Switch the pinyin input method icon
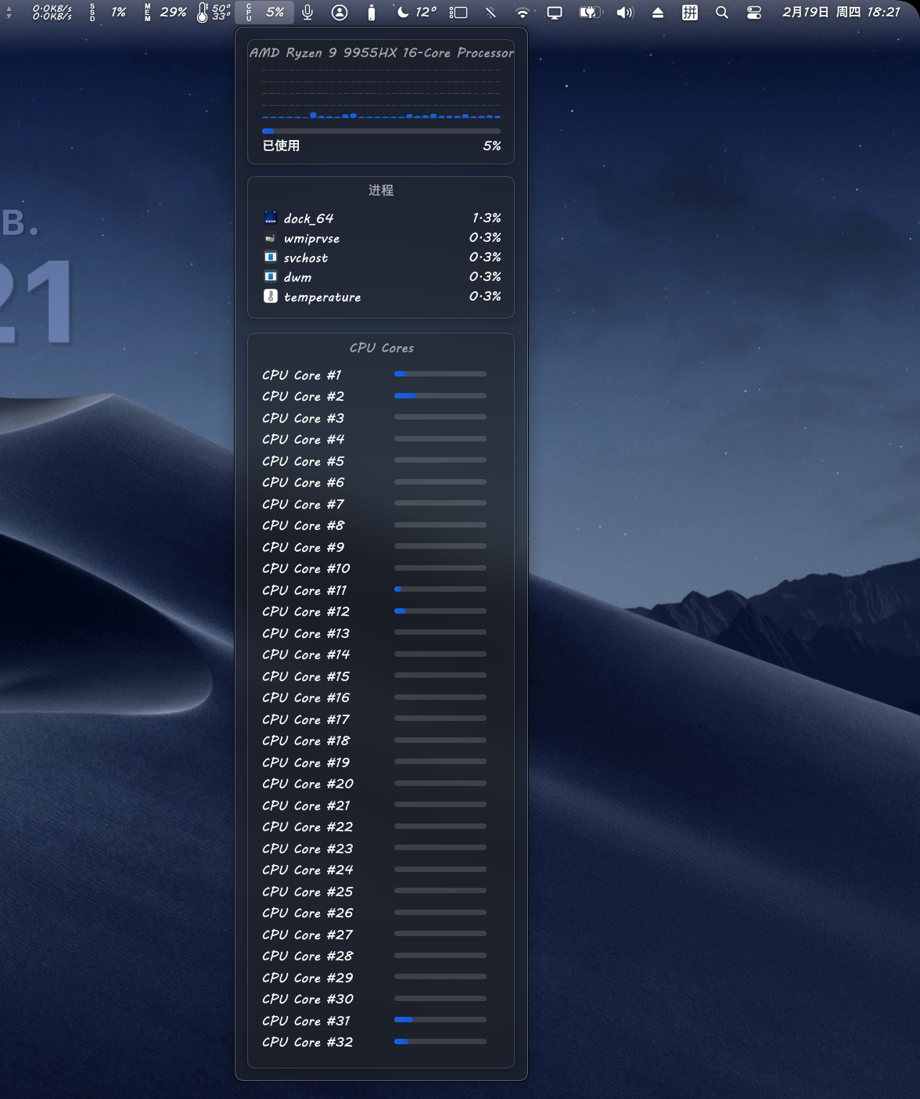The height and width of the screenshot is (1099, 920). [x=689, y=13]
